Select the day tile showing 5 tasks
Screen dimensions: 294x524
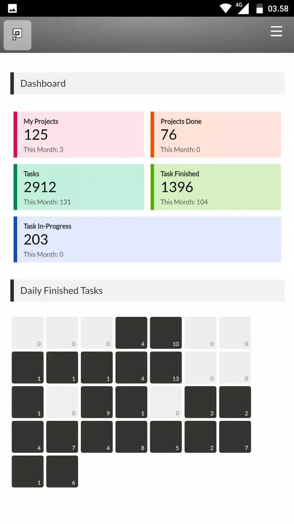click(x=166, y=437)
